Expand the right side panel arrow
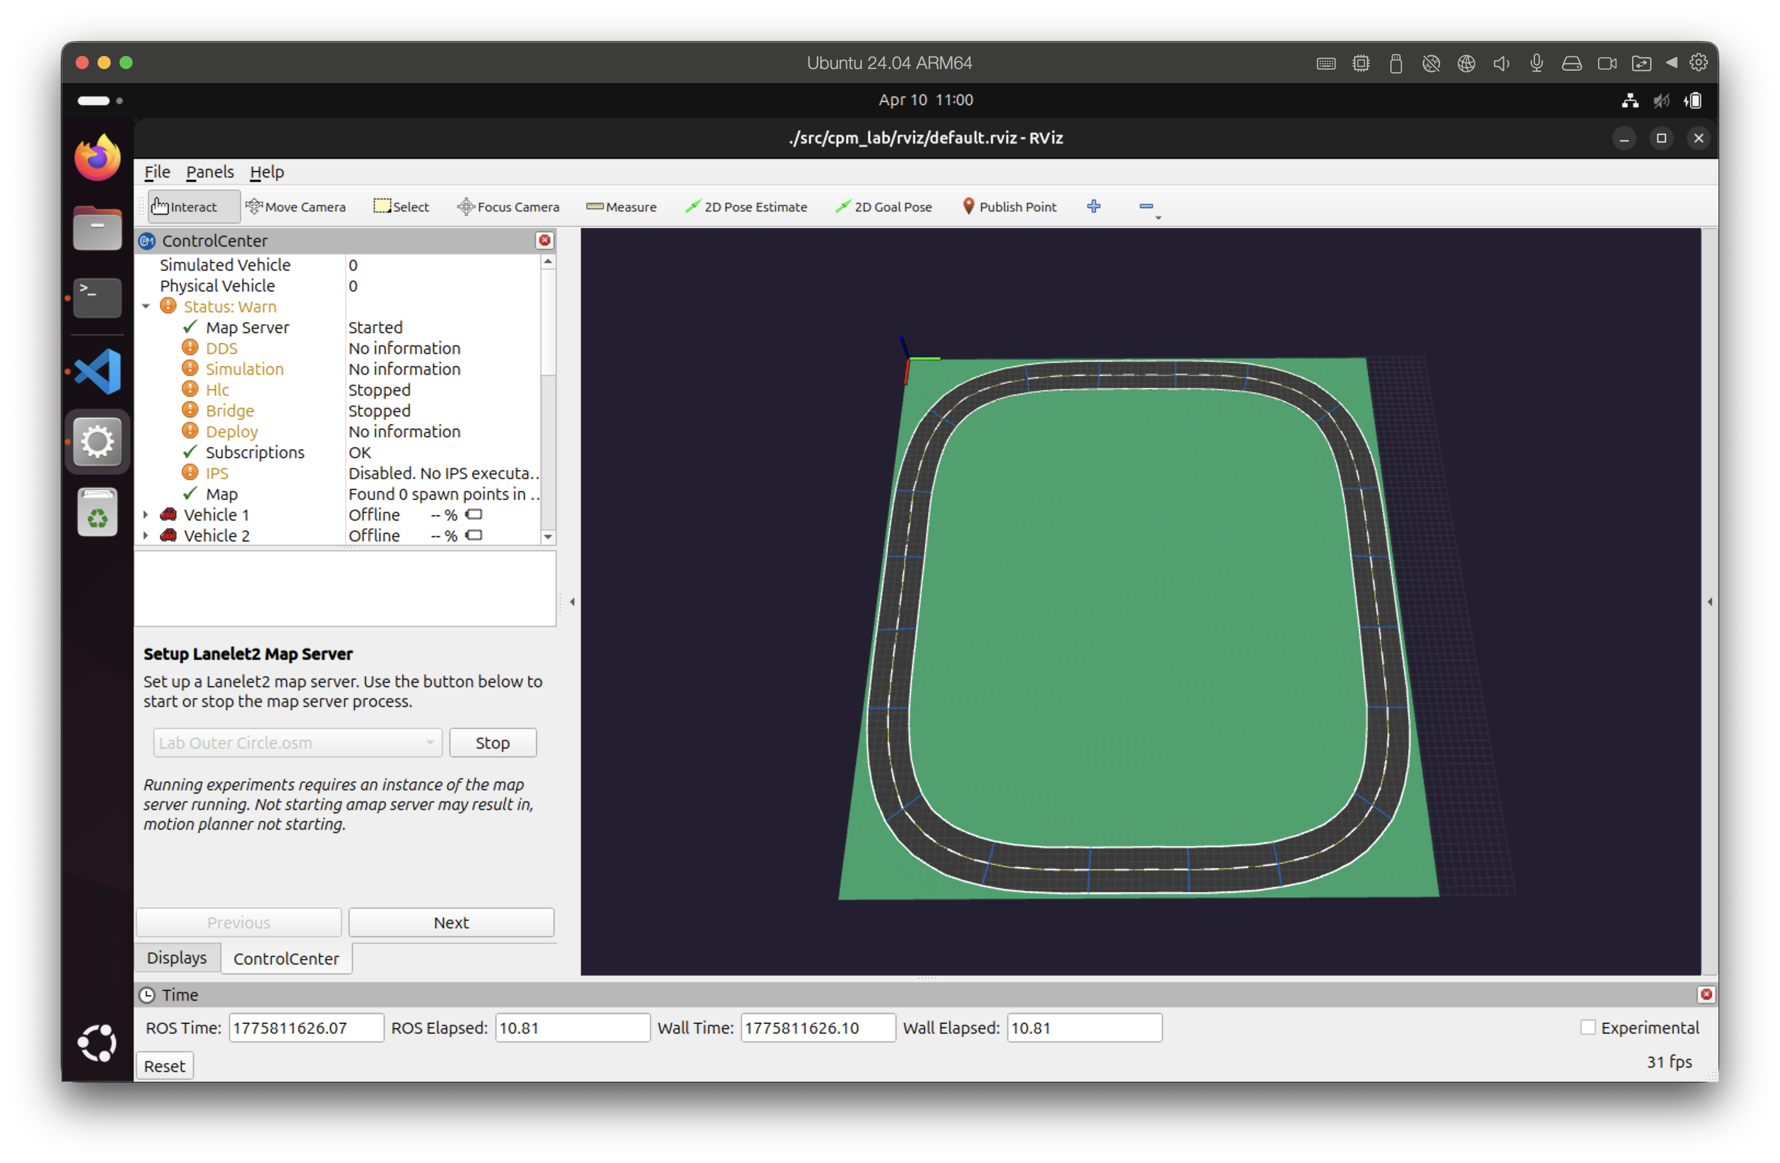 1709,601
